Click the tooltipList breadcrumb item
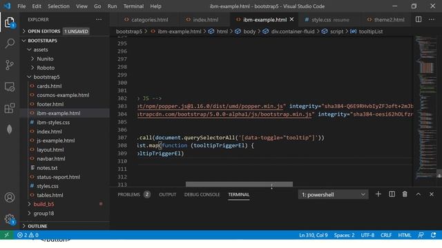The width and height of the screenshot is (442, 248). 371,31
